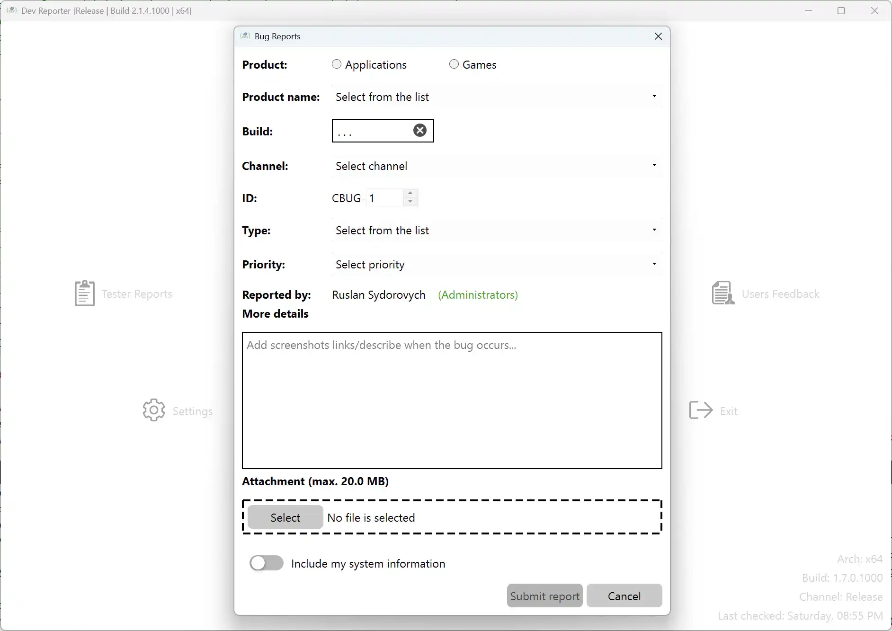Click the Tester Reports clipboard icon
The image size is (892, 631).
point(85,293)
